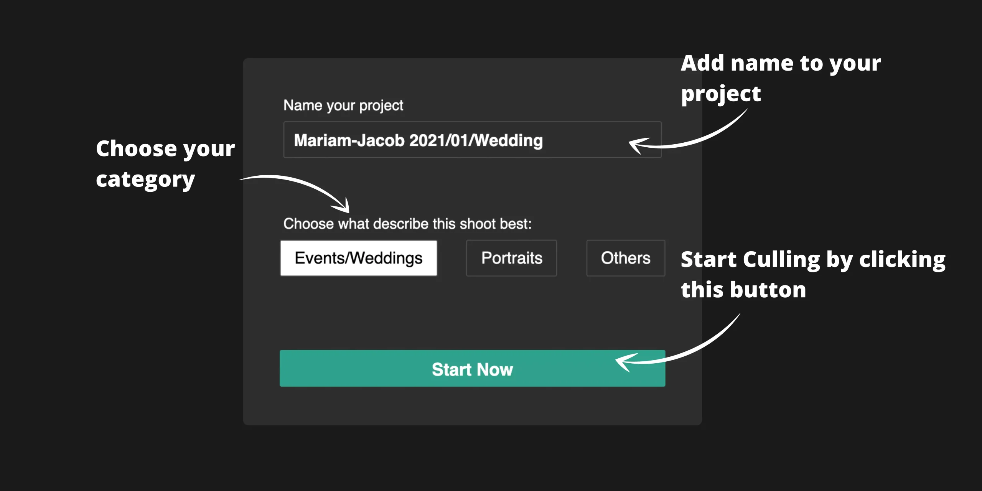This screenshot has width=982, height=491.
Task: Click the Choose what describe this shoot best label
Action: coord(407,223)
